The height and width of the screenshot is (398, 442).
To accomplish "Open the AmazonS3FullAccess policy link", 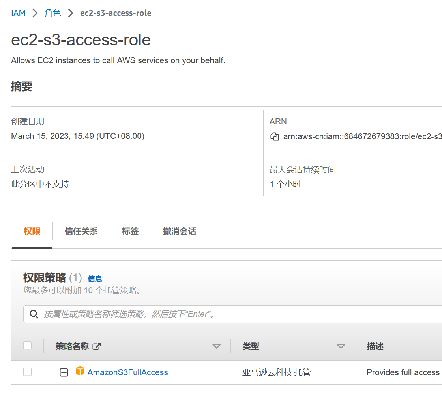I will point(128,372).
